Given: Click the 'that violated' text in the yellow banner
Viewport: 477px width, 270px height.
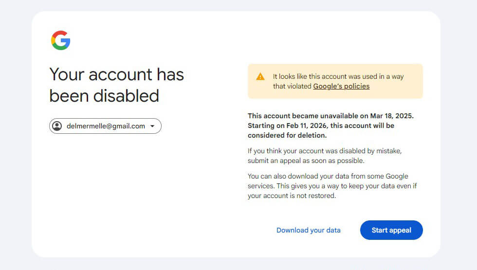Looking at the screenshot, I should point(292,87).
